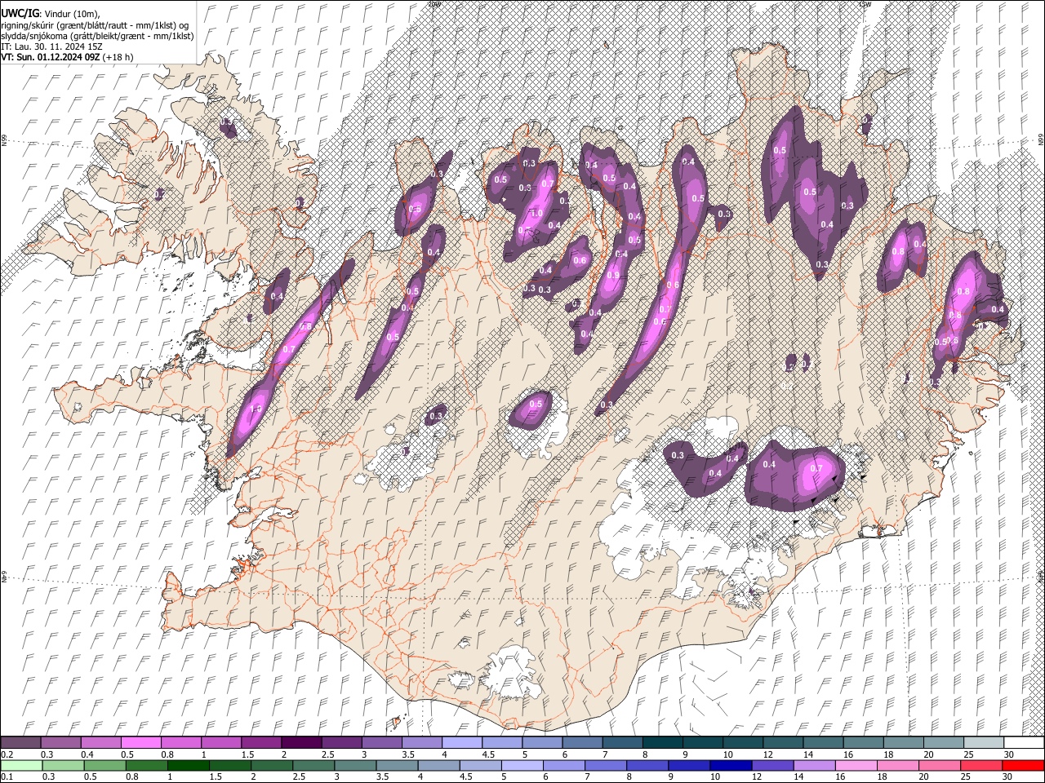Image resolution: width=1045 pixels, height=783 pixels.
Task: Click the 16–18 light pink rain swatch
Action: tap(855, 766)
